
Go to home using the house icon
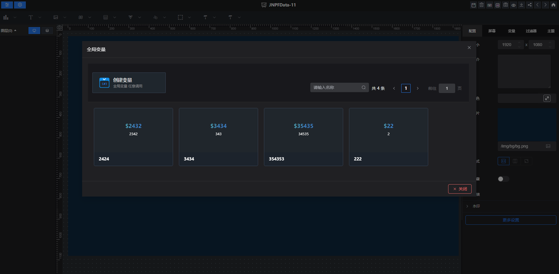click(553, 5)
